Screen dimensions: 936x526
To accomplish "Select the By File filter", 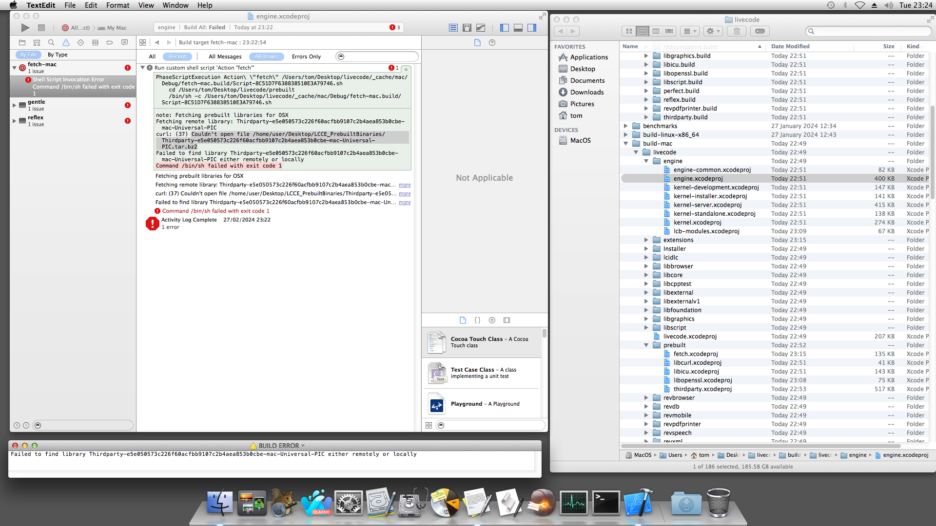I will [28, 55].
